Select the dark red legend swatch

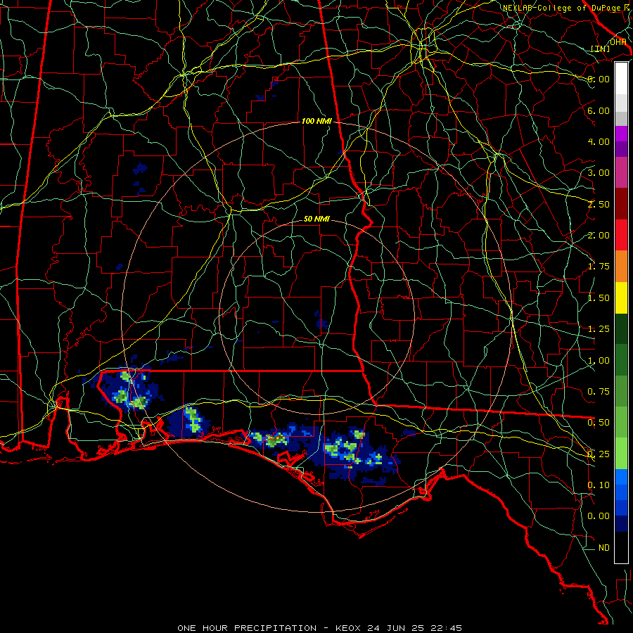[621, 204]
